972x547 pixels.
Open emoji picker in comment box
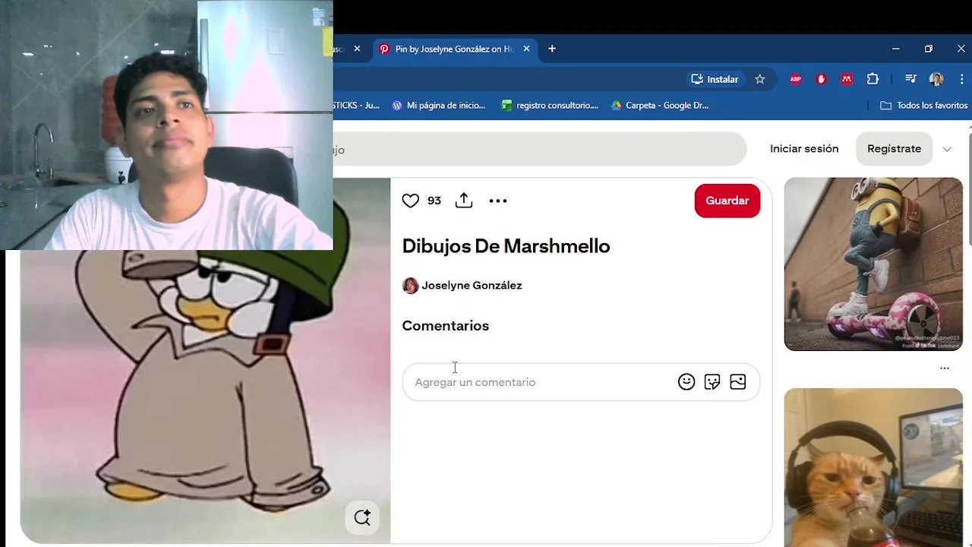click(686, 382)
